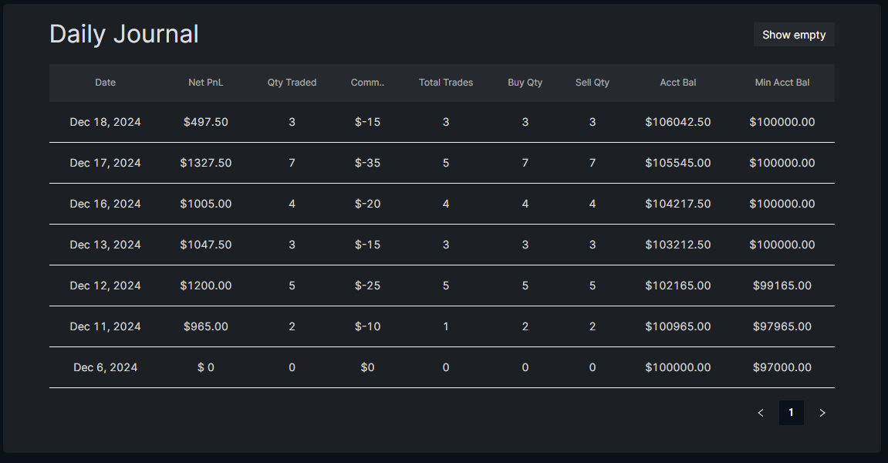Click the Min Acct Bal column header
This screenshot has width=888, height=463.
(x=782, y=83)
